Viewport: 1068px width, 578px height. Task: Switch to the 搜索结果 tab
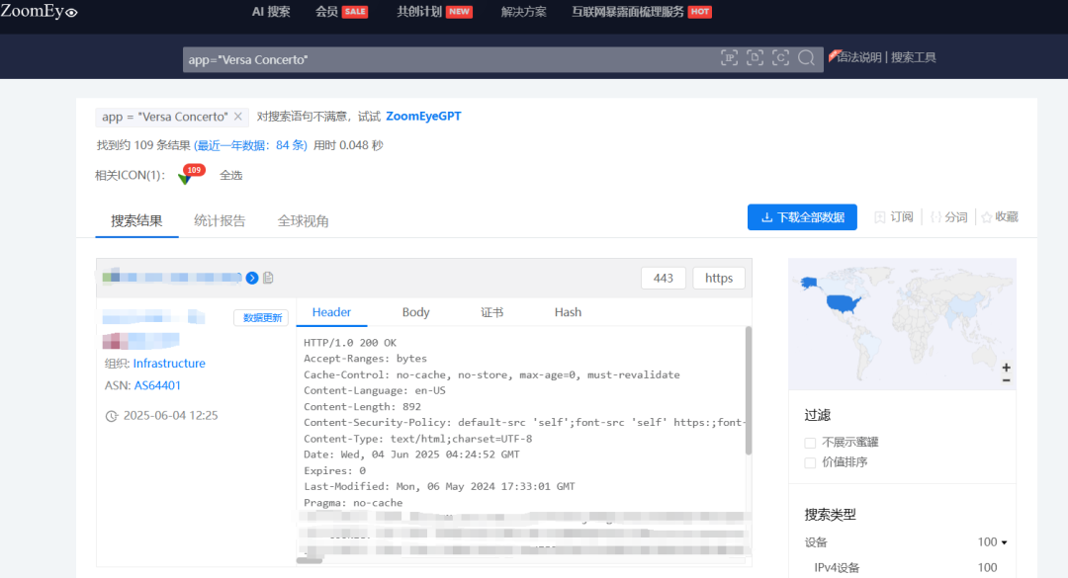point(136,220)
